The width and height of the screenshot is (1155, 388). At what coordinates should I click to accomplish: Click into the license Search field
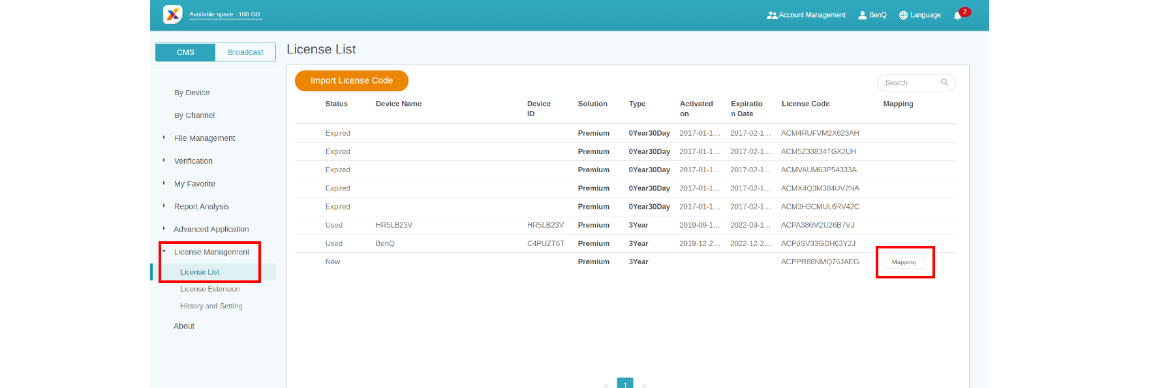click(x=910, y=83)
